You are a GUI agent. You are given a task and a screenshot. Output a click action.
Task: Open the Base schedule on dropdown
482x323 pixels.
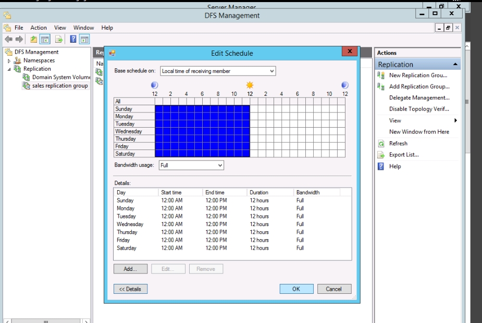pos(217,71)
